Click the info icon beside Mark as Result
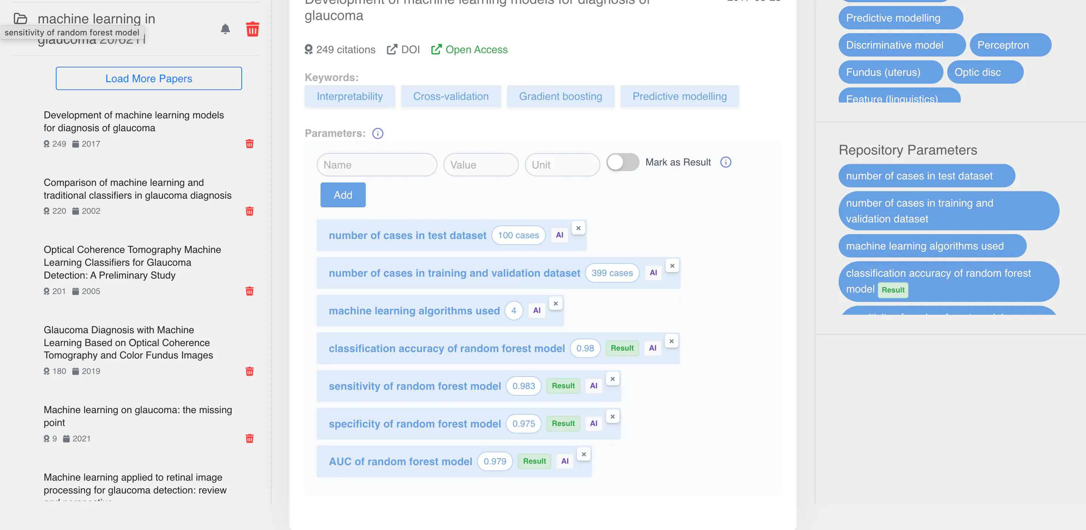Screen dimensions: 1086x530 [x=726, y=162]
